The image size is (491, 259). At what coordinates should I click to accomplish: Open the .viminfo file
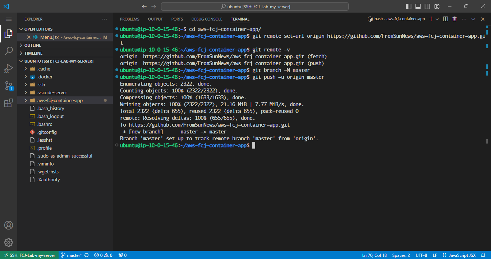pos(65,164)
